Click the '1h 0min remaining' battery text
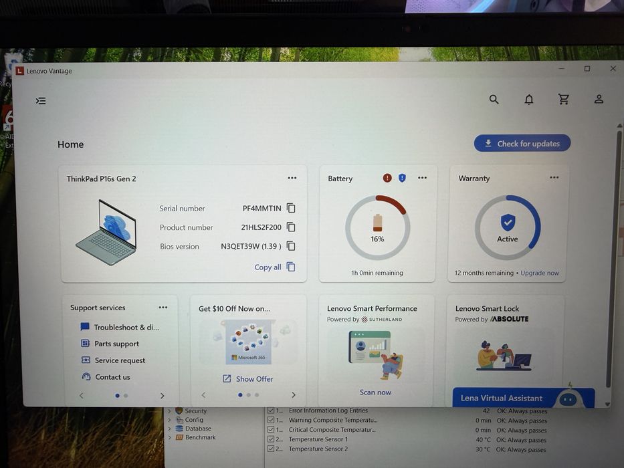Viewport: 624px width, 468px height. pos(377,273)
